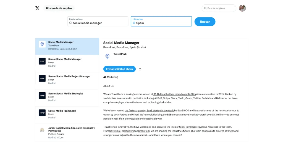The height and width of the screenshot is (144, 283).
Task: Click Enviar solicitud ahora button
Action: click(x=119, y=69)
